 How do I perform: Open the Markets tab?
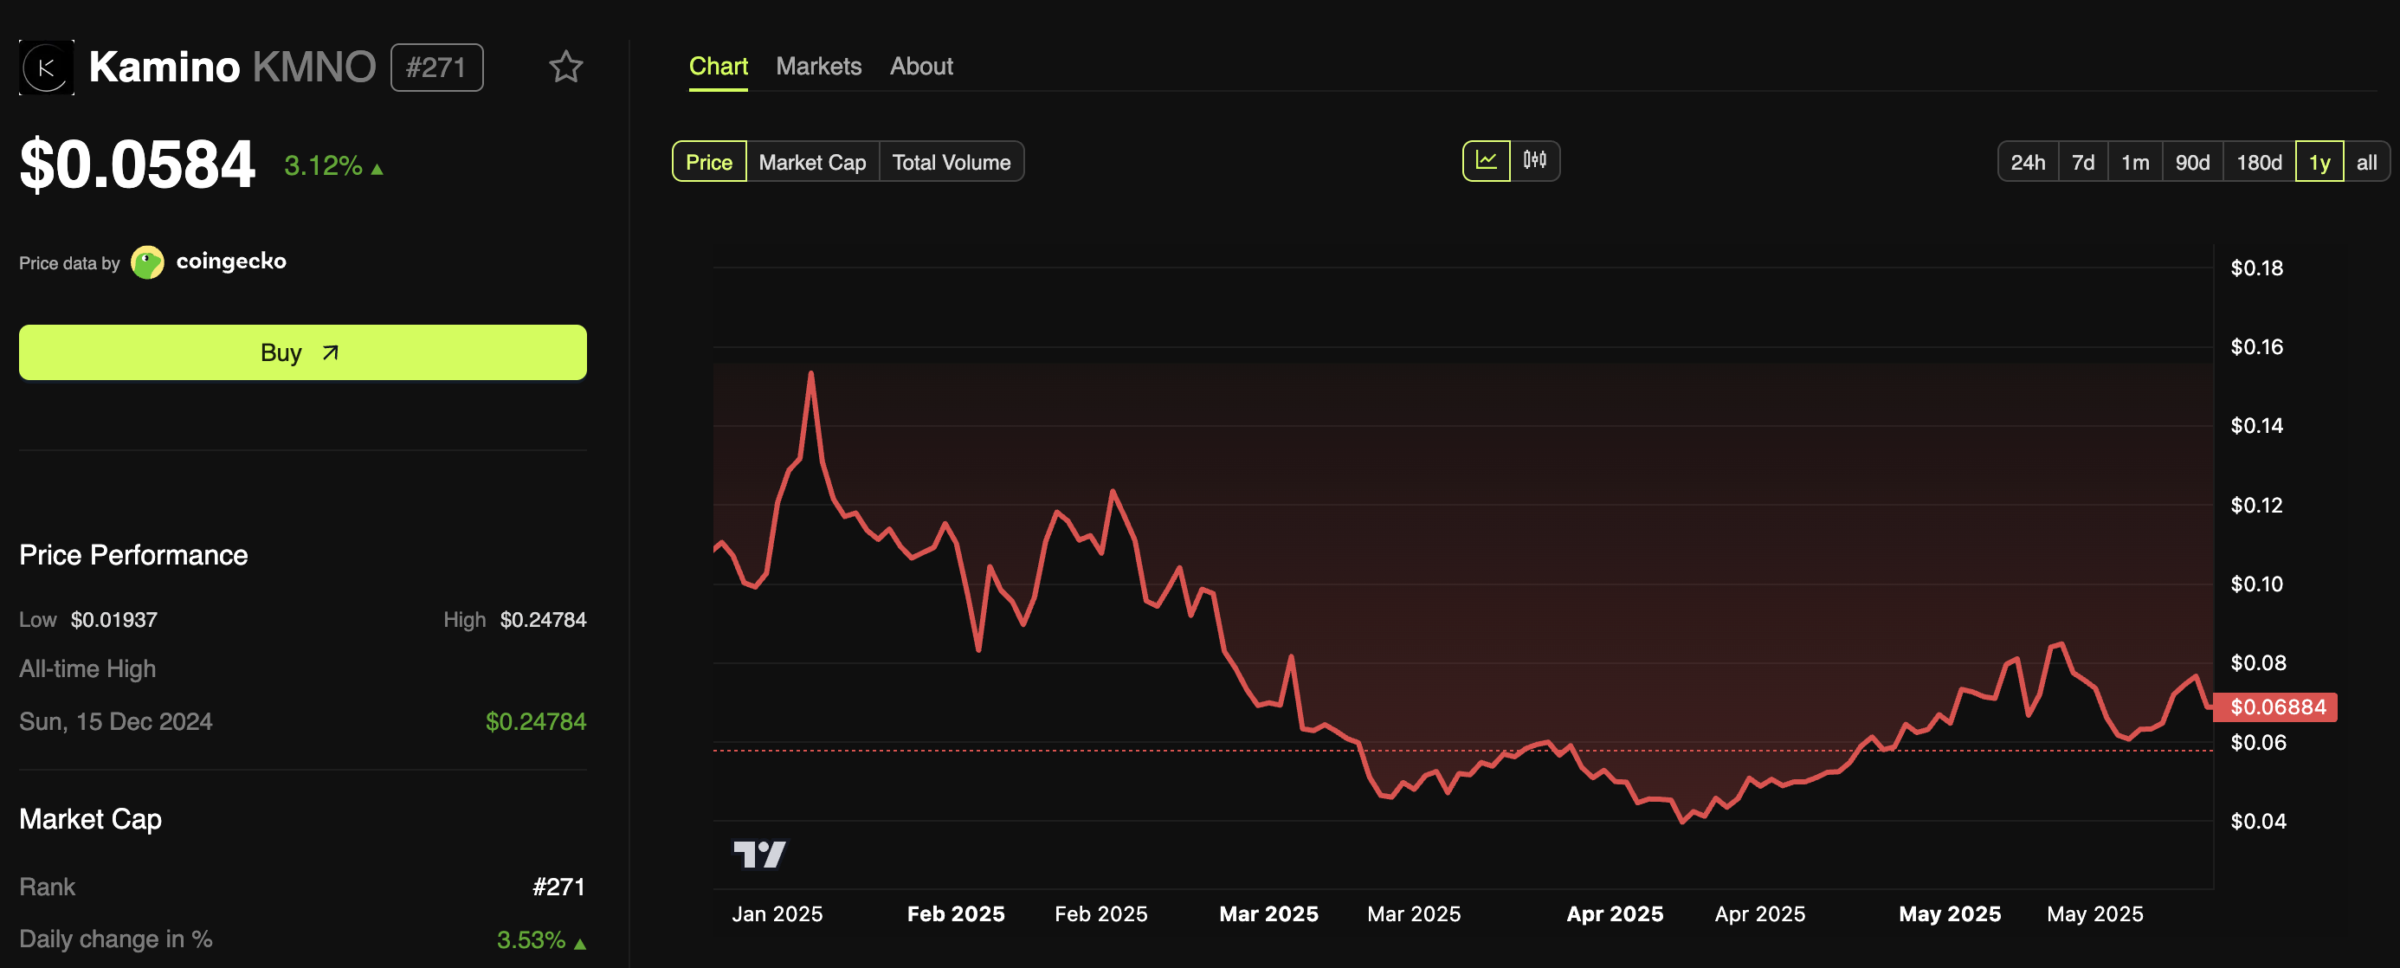click(x=818, y=66)
